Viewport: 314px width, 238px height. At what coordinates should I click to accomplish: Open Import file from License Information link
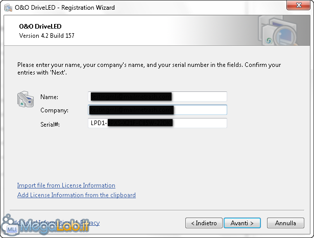point(66,185)
